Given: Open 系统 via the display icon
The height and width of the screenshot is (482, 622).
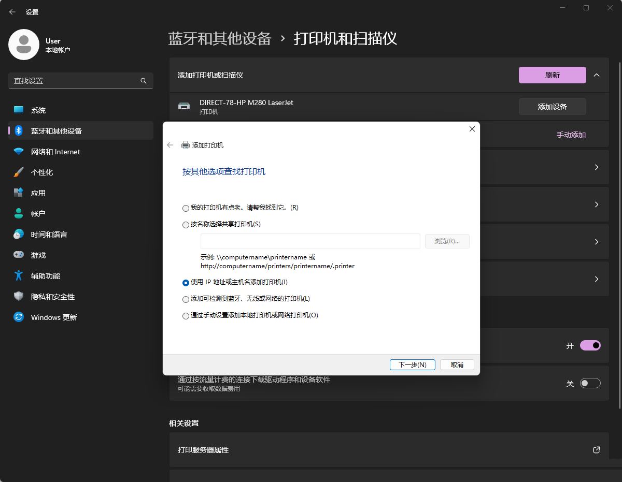Looking at the screenshot, I should point(19,110).
